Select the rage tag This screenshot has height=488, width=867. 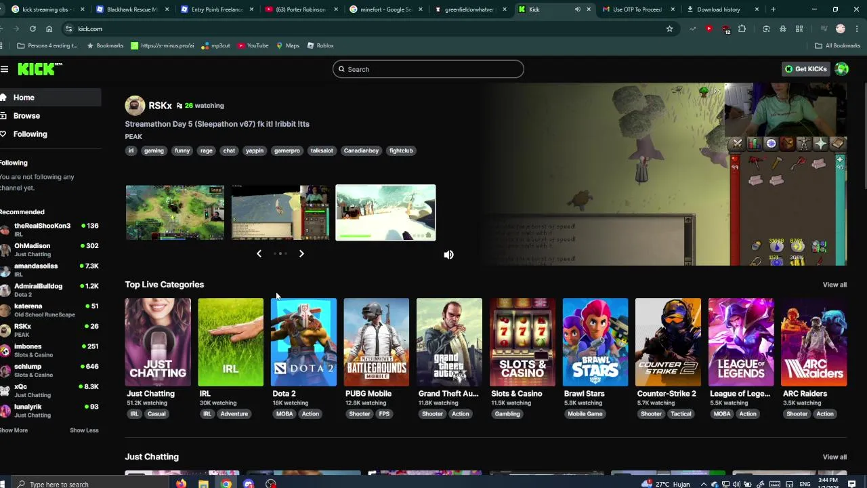pyautogui.click(x=207, y=150)
